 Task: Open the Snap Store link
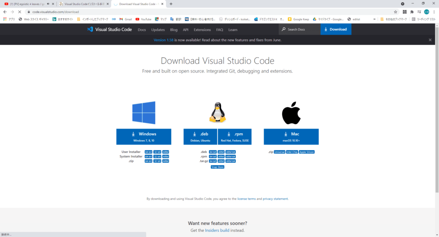tap(217, 167)
